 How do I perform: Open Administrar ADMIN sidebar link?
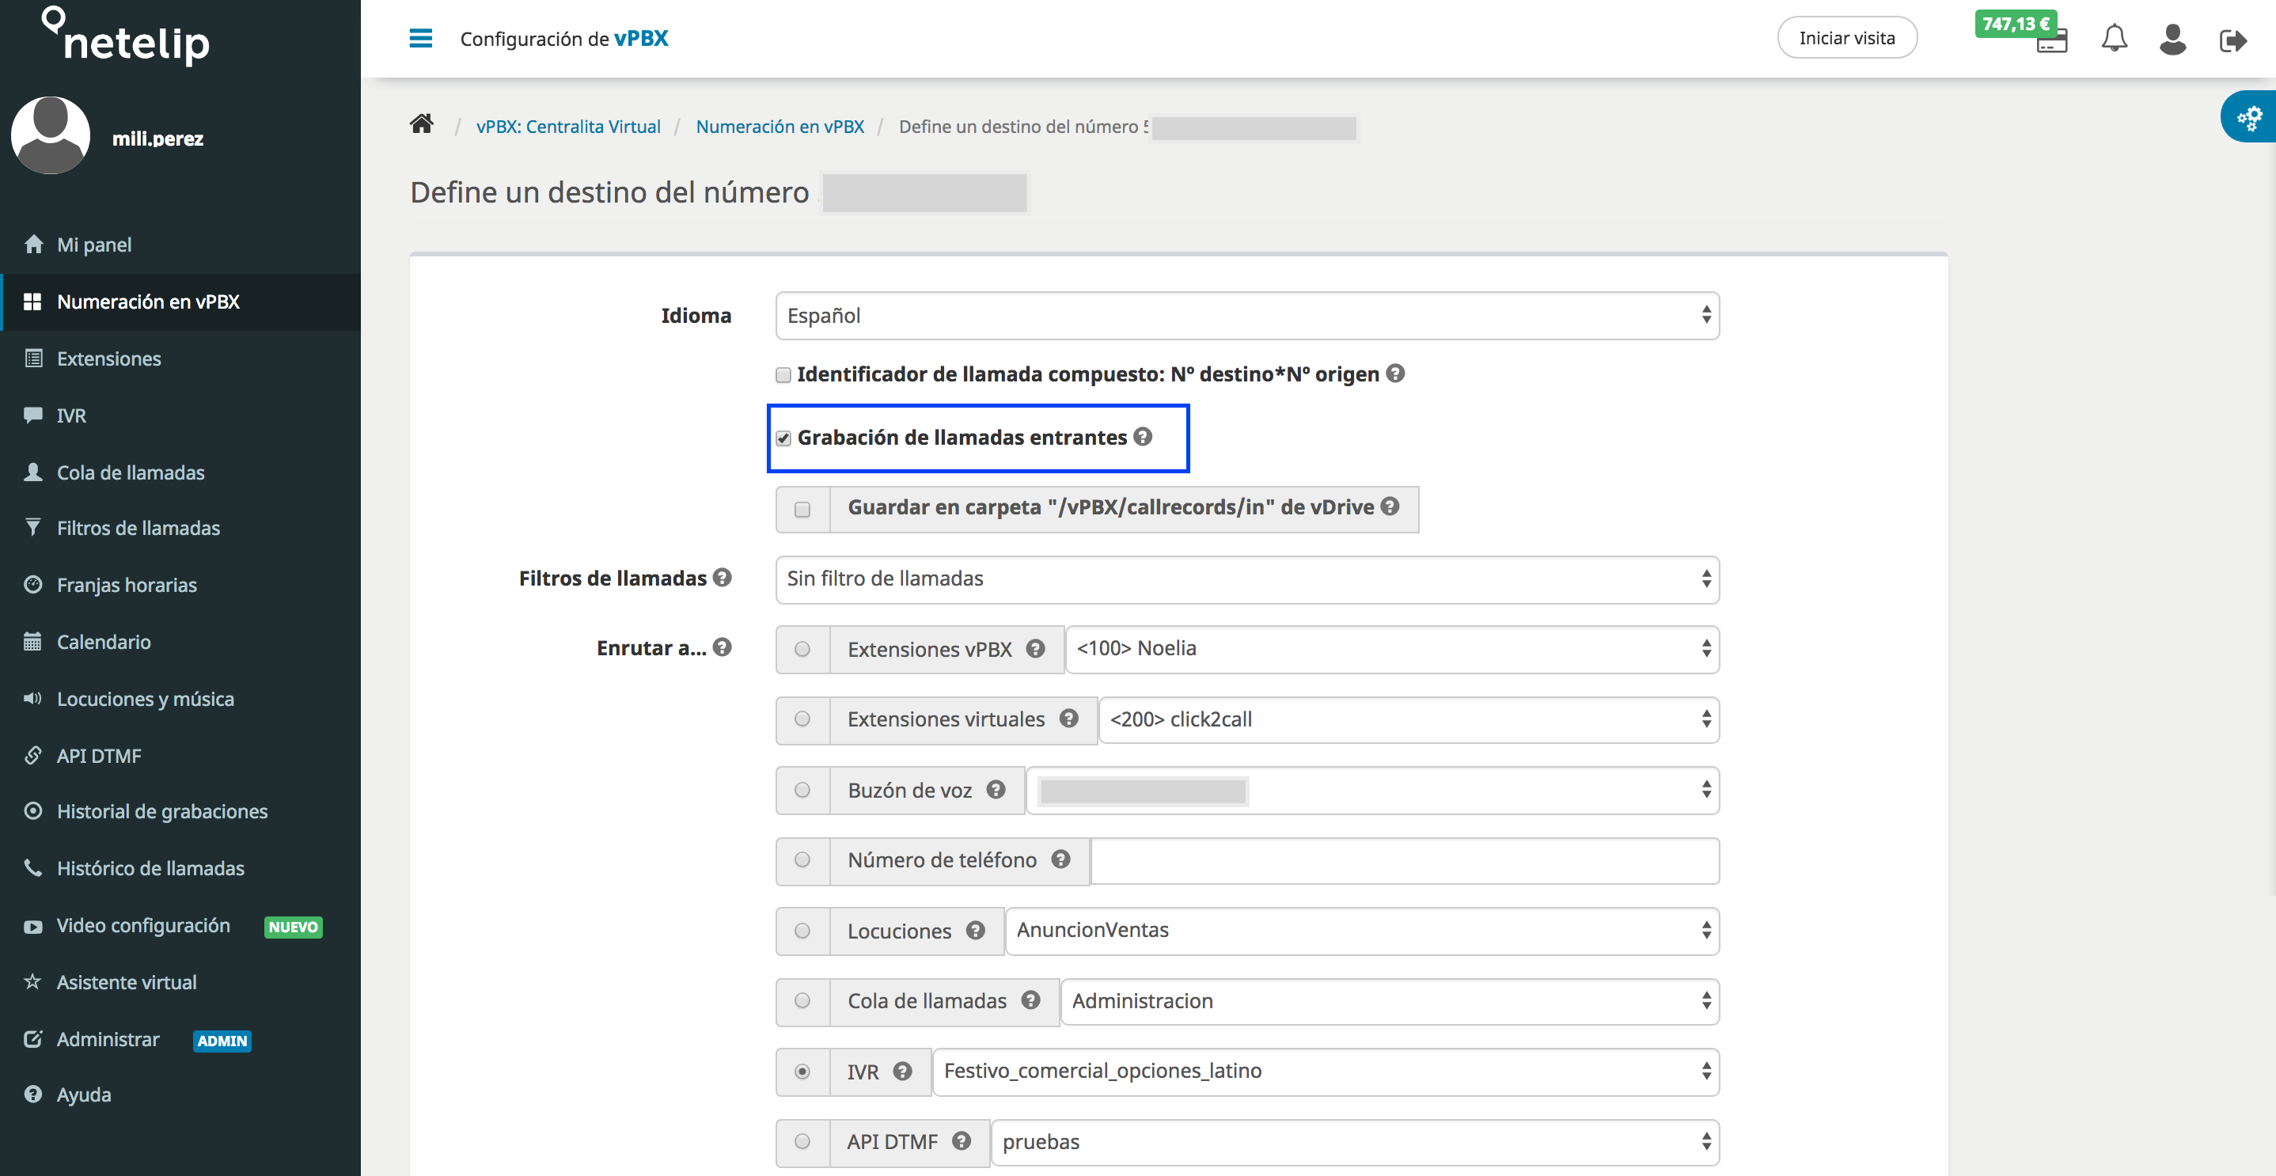click(x=180, y=1039)
